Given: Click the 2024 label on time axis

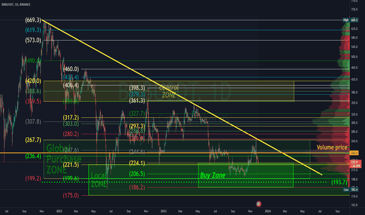Looking at the screenshot, I should click(x=268, y=211).
